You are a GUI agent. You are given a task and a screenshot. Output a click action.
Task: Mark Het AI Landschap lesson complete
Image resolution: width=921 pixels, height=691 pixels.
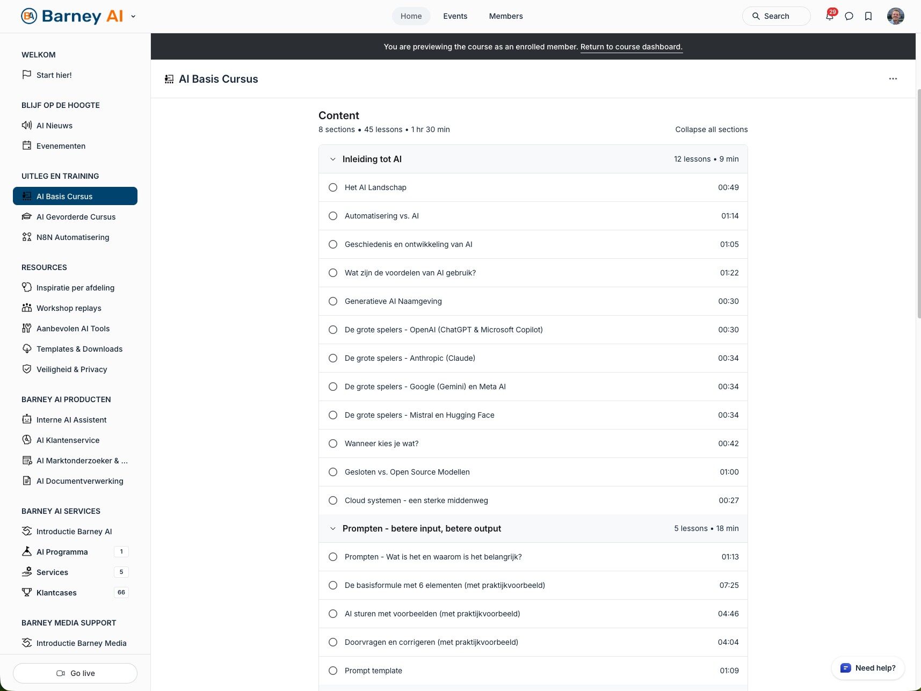333,187
